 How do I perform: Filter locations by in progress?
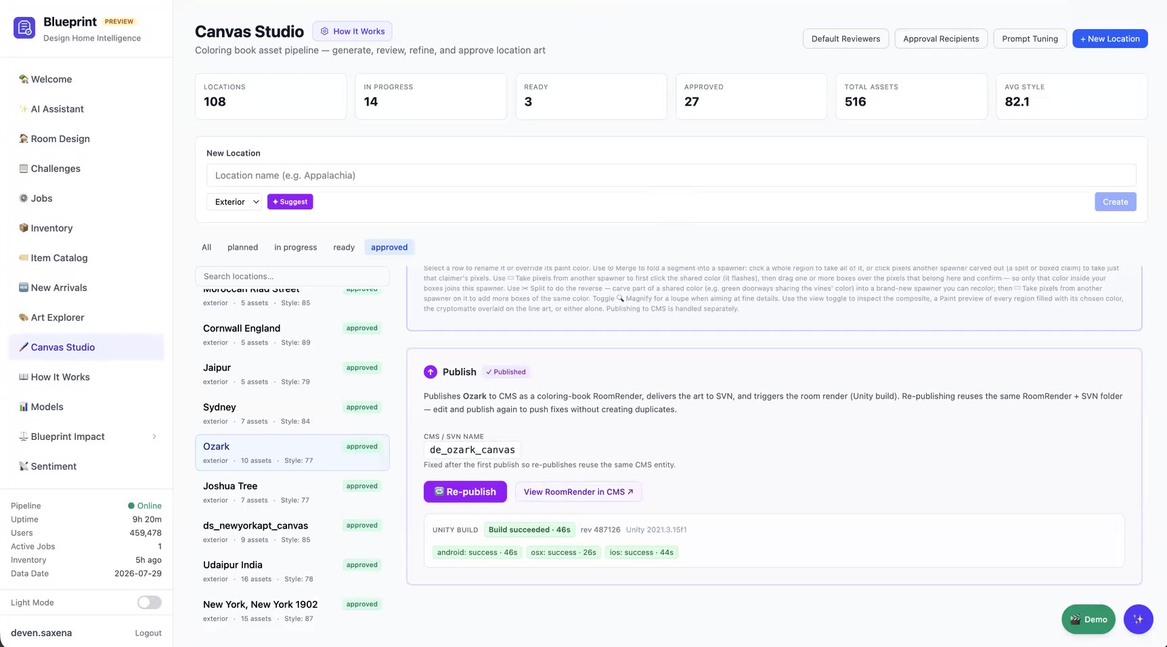[296, 248]
